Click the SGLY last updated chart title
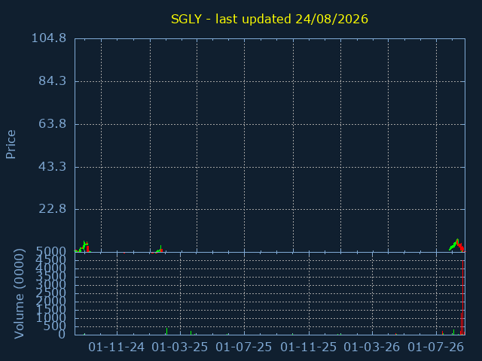This screenshot has width=482, height=361. (270, 19)
